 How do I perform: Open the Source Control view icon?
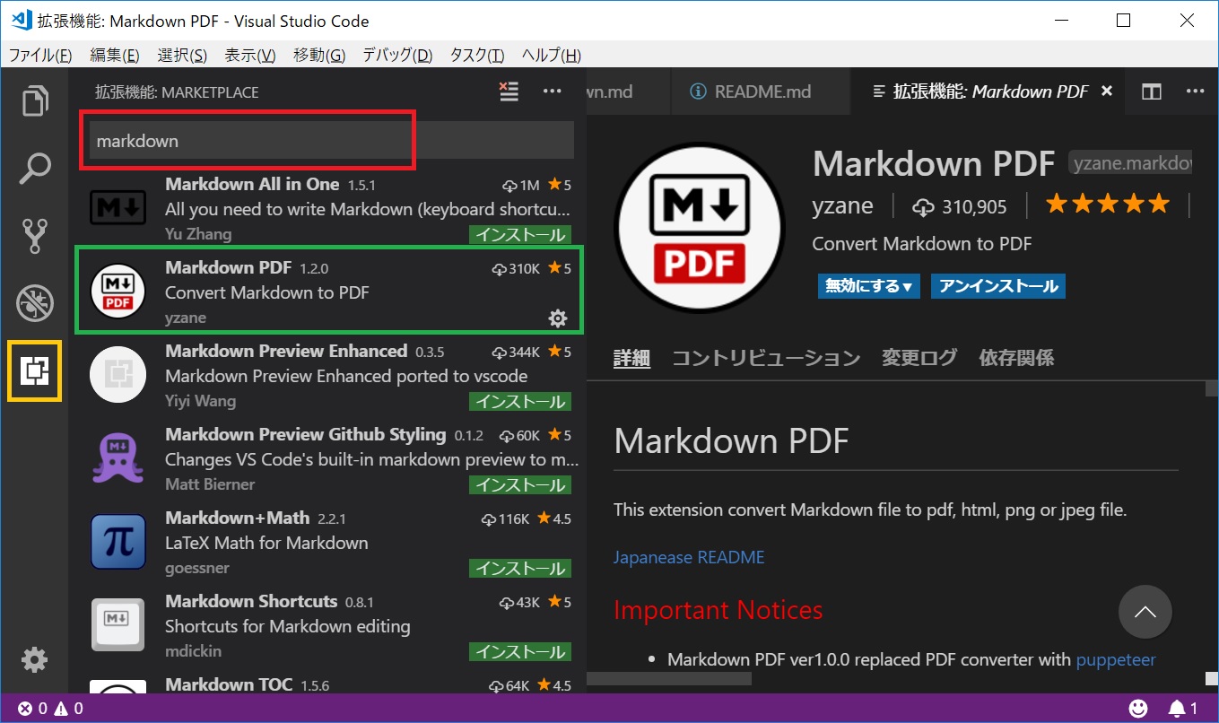pyautogui.click(x=34, y=236)
